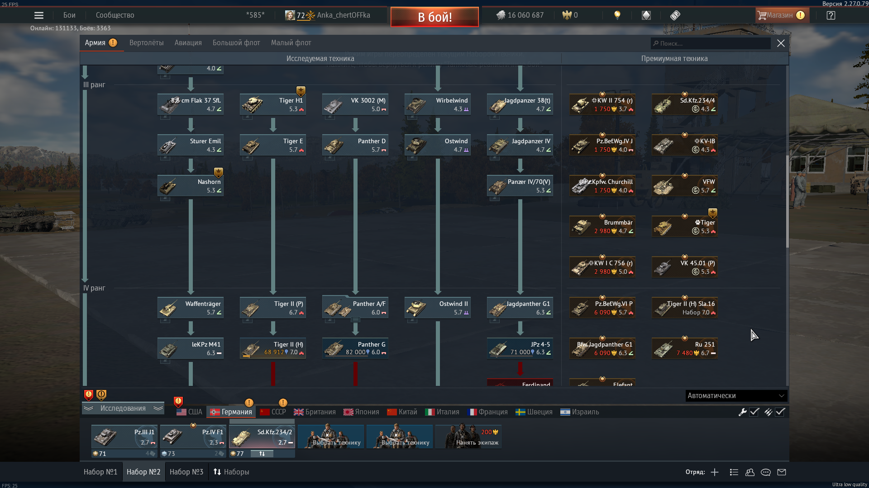Switch to the Малый флот tab
Viewport: 869px width, 488px height.
point(291,43)
